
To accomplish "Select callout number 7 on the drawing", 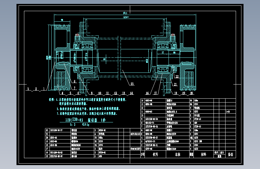I will point(74,88).
